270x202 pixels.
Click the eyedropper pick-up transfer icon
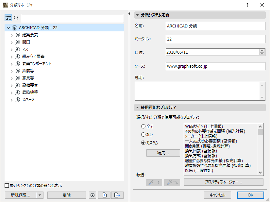pyautogui.click(x=154, y=183)
